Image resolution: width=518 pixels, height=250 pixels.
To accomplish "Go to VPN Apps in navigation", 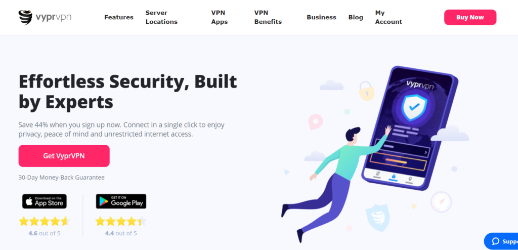I will [x=220, y=17].
